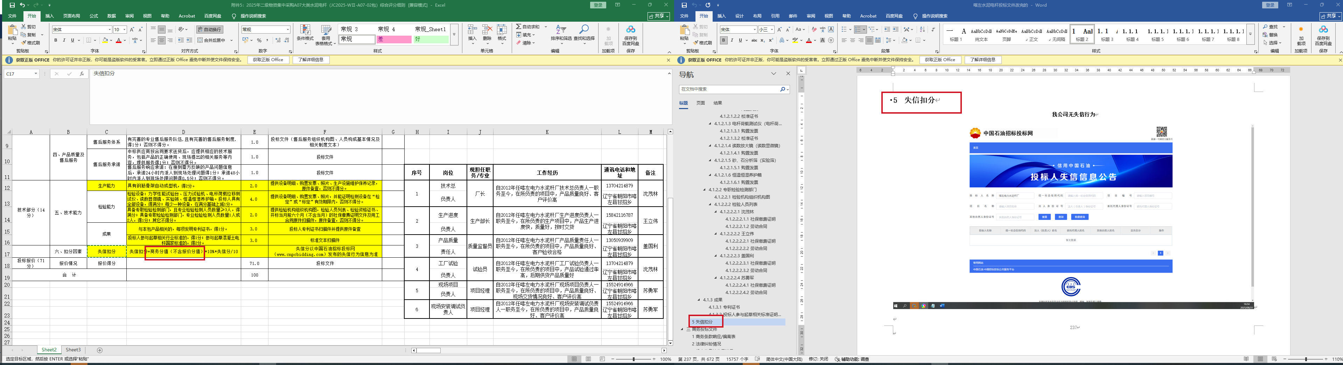
Task: Click Excel's Increase Font Size icon
Action: click(132, 30)
